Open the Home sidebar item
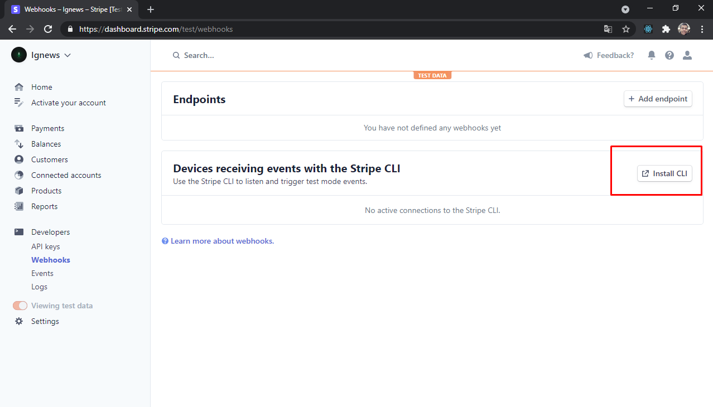The image size is (713, 407). tap(42, 87)
